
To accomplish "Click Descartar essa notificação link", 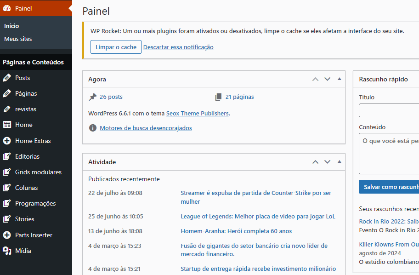I will click(178, 47).
